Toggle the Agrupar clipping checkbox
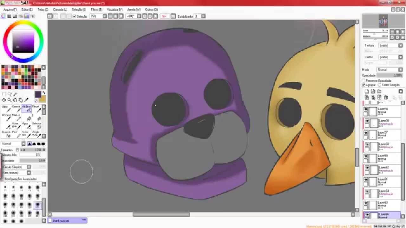Viewport: 406px width, 228px height. 364,85
